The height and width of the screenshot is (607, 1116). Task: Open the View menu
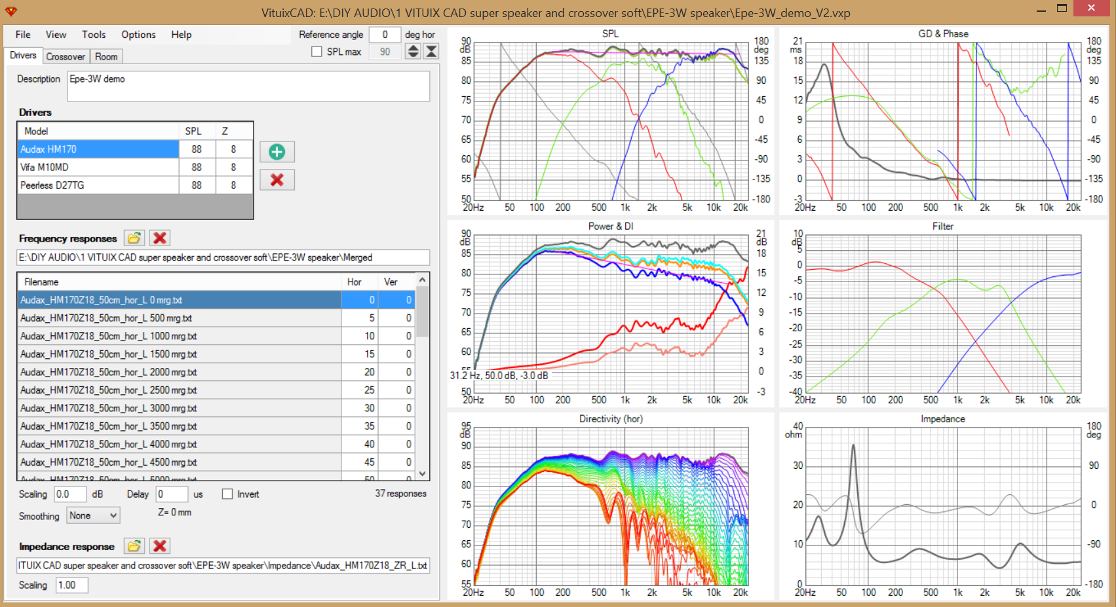click(56, 35)
